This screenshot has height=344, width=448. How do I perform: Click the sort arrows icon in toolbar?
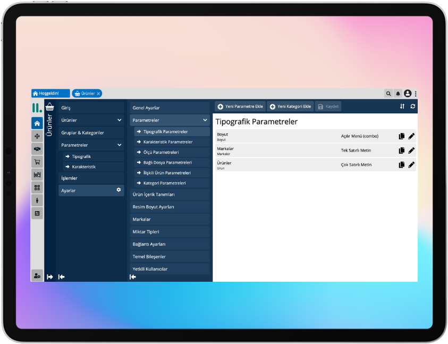click(402, 106)
